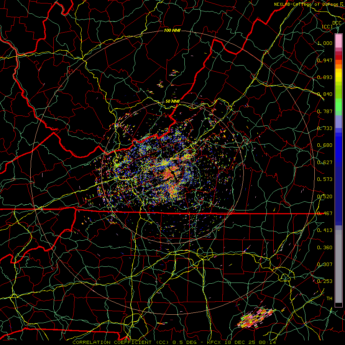Click the 0.787 scale value

(x=325, y=111)
